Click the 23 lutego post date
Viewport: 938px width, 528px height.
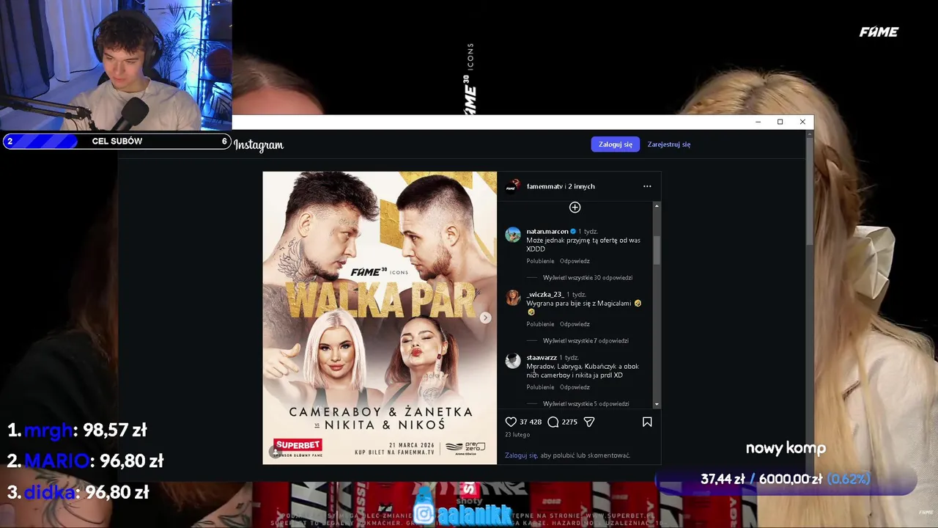click(x=517, y=435)
